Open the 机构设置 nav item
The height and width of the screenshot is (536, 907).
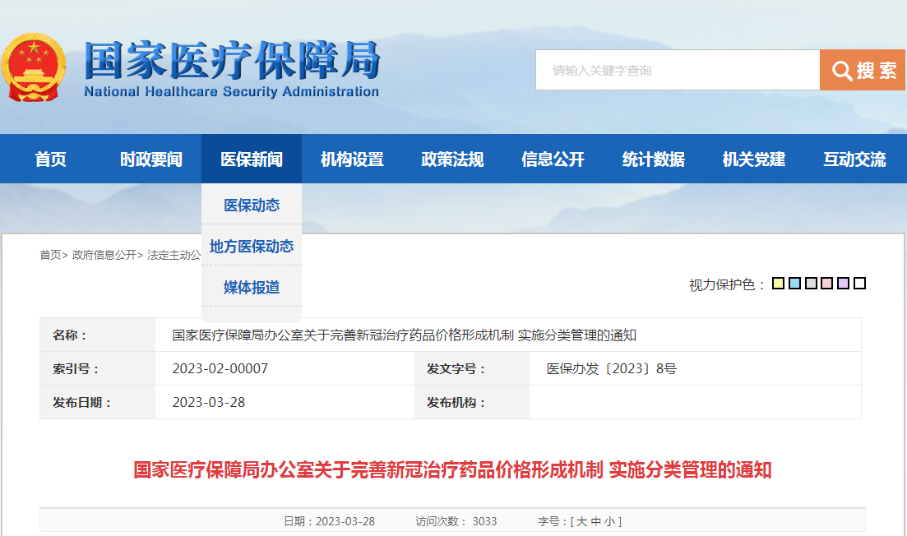pyautogui.click(x=352, y=159)
